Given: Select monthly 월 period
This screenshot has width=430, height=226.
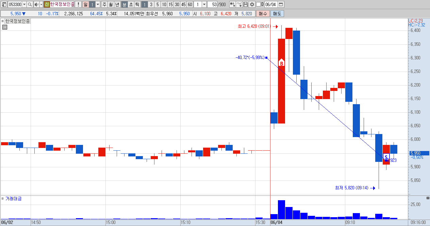Looking at the screenshot, I should coord(111,4).
